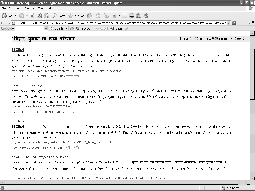Click the Hindi search results heading
The width and height of the screenshot is (255, 191).
[x=43, y=39]
